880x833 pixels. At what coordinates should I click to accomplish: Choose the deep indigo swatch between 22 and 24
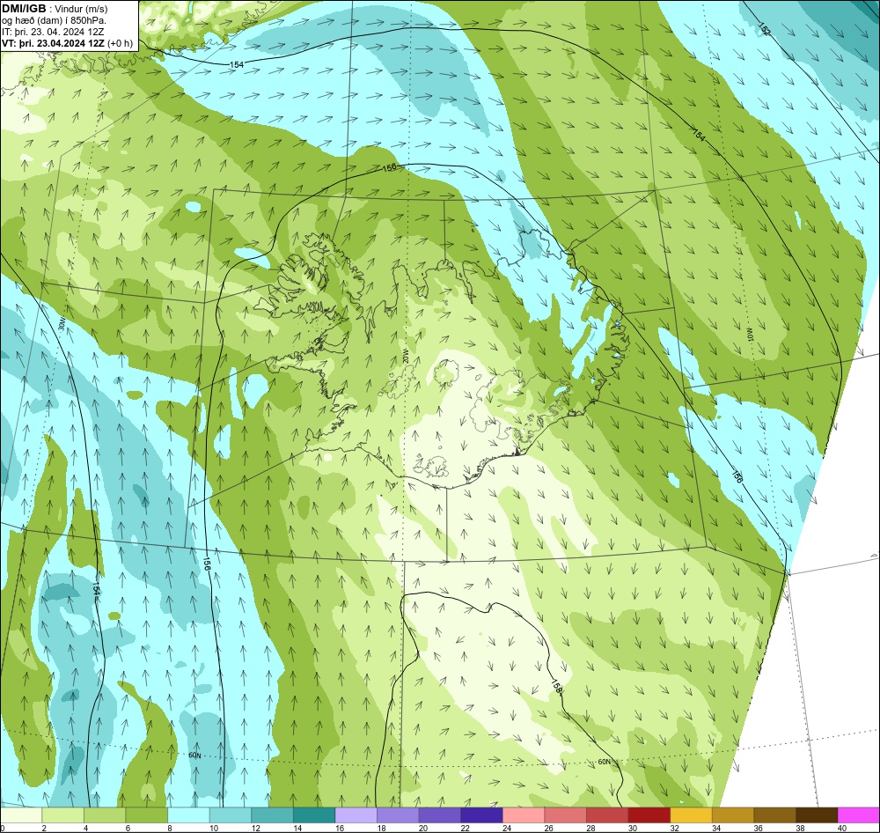coord(481,815)
